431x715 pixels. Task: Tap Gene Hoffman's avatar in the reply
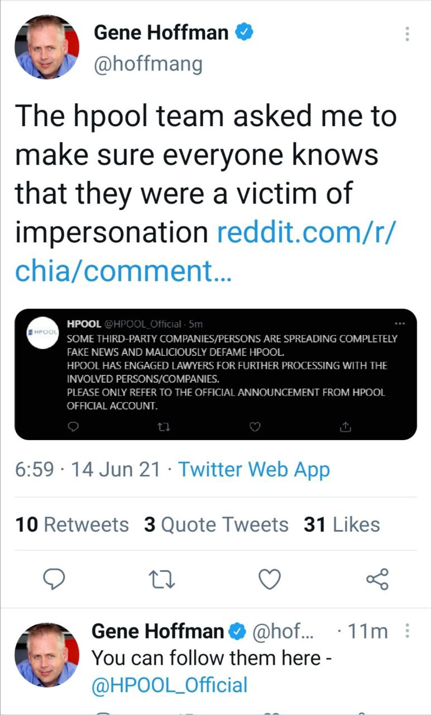pos(46,655)
